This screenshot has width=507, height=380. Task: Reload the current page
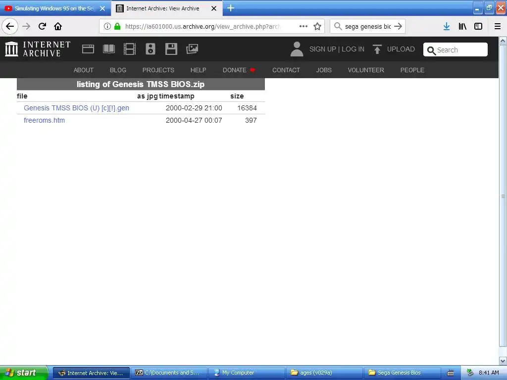coord(42,26)
